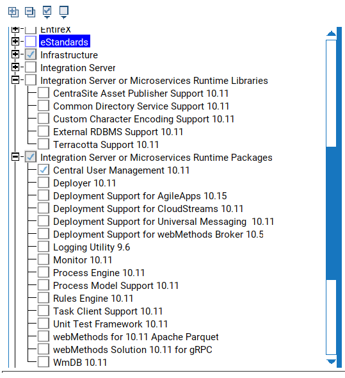Click the scrollbar down arrow
Screen dimensions: 345x378
(332, 361)
